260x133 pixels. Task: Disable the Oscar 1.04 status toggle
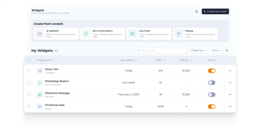coord(212,71)
